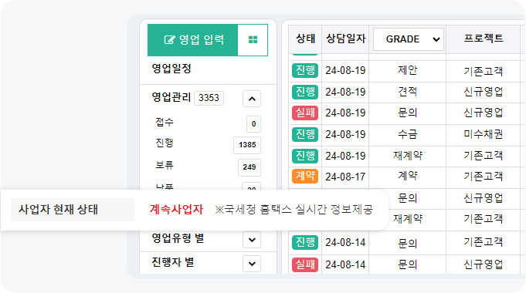Screen dimensions: 526x293
Task: Click the red 계속사업자 status text
Action: 176,210
